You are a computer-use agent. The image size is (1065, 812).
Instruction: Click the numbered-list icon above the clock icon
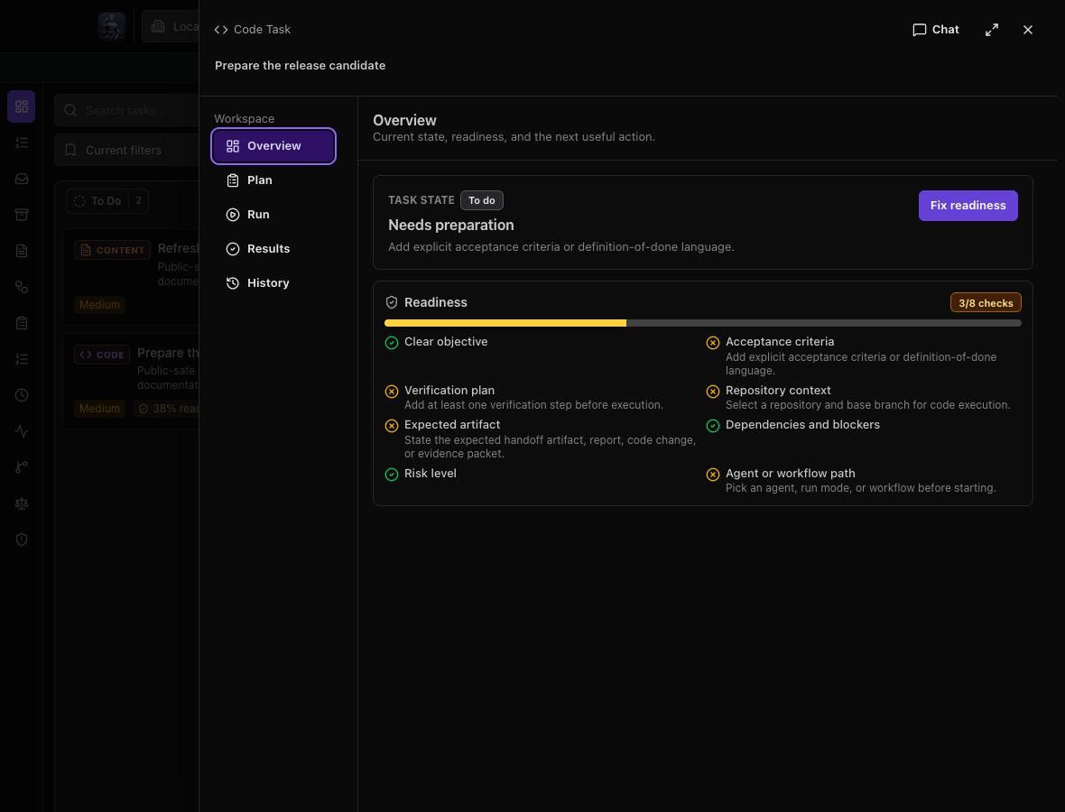[x=22, y=359]
